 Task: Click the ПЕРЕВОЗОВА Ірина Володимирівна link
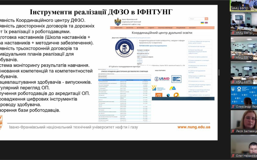pos(153,46)
